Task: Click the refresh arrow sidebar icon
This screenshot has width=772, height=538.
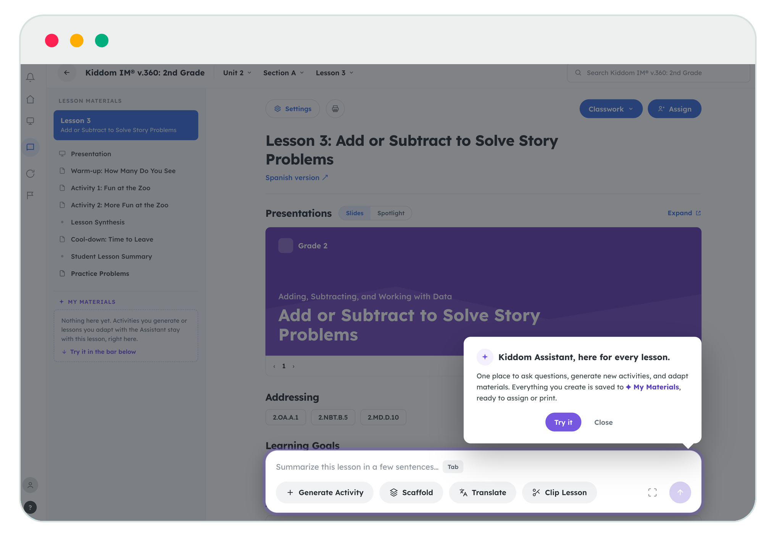Action: click(30, 174)
